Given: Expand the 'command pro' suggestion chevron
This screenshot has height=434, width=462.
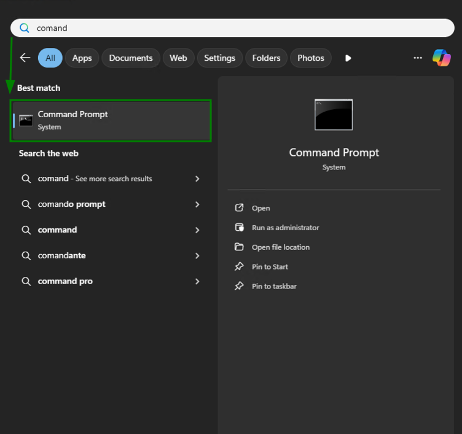Looking at the screenshot, I should click(x=197, y=281).
